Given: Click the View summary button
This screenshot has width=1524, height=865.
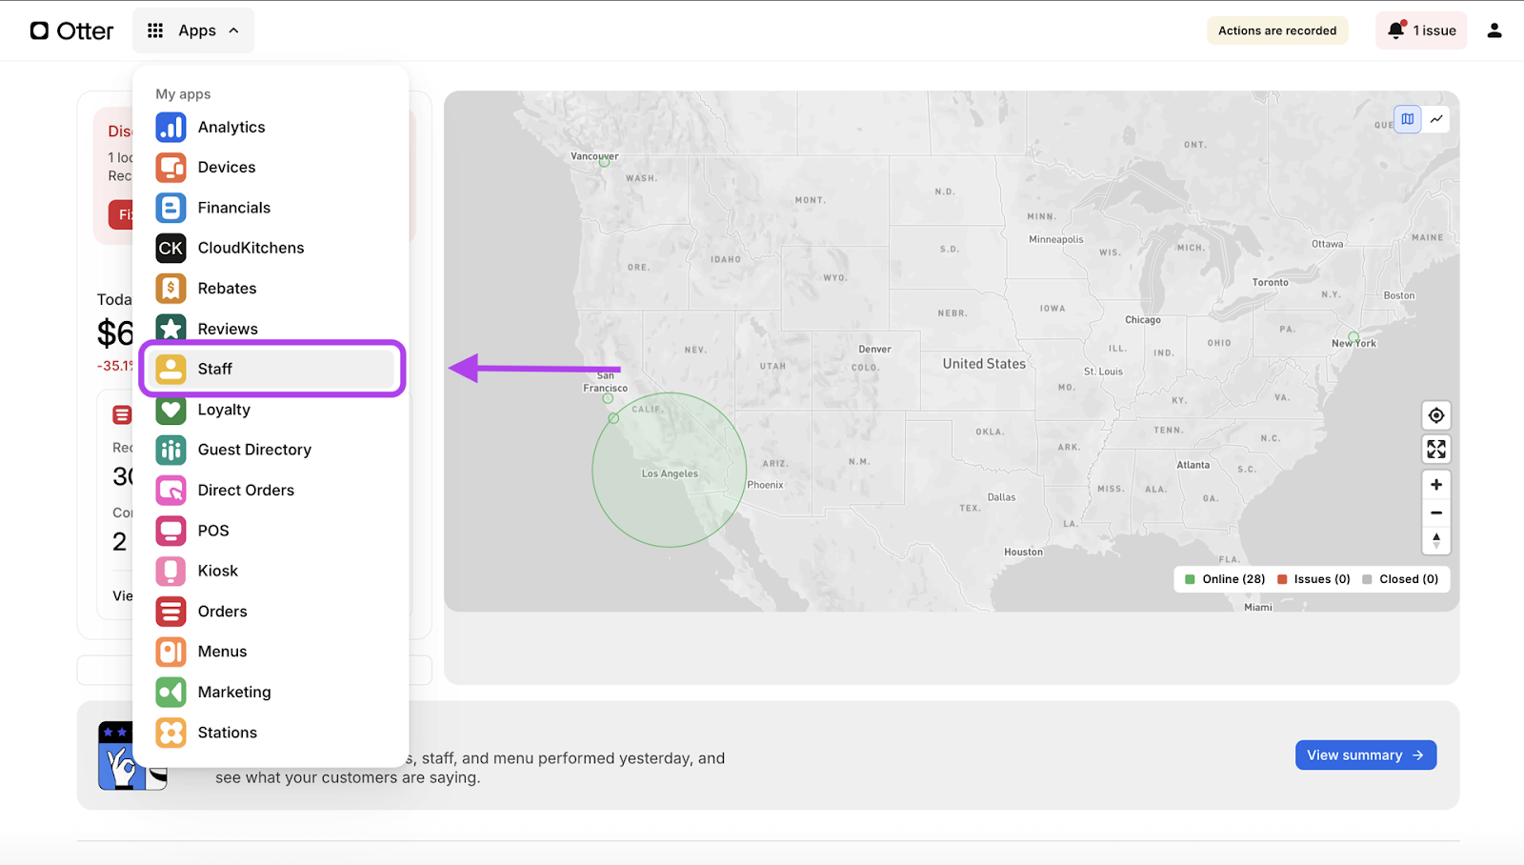Looking at the screenshot, I should pyautogui.click(x=1365, y=754).
